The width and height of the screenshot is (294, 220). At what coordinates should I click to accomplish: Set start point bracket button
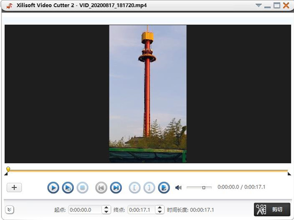pos(135,188)
